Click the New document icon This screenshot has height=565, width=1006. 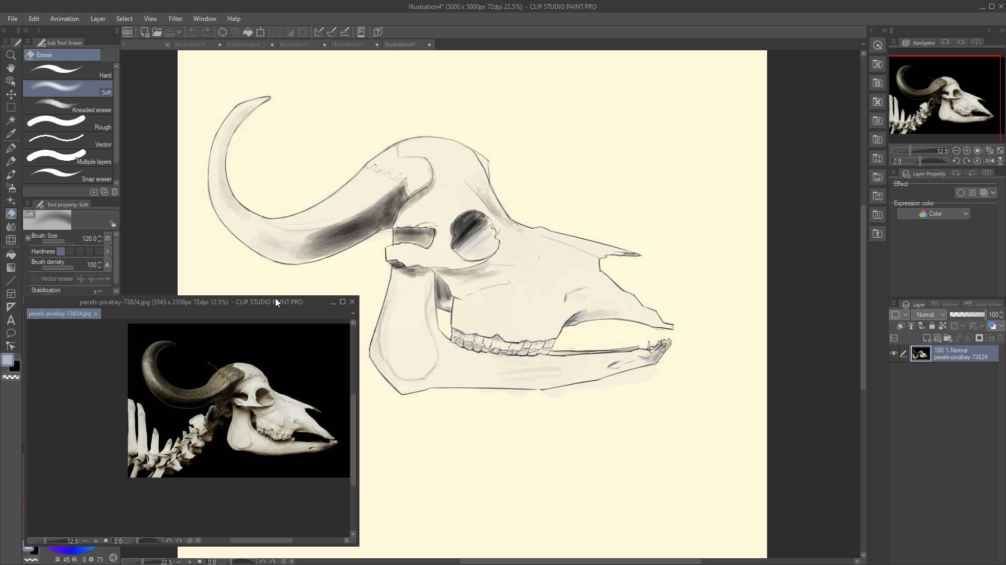(145, 32)
